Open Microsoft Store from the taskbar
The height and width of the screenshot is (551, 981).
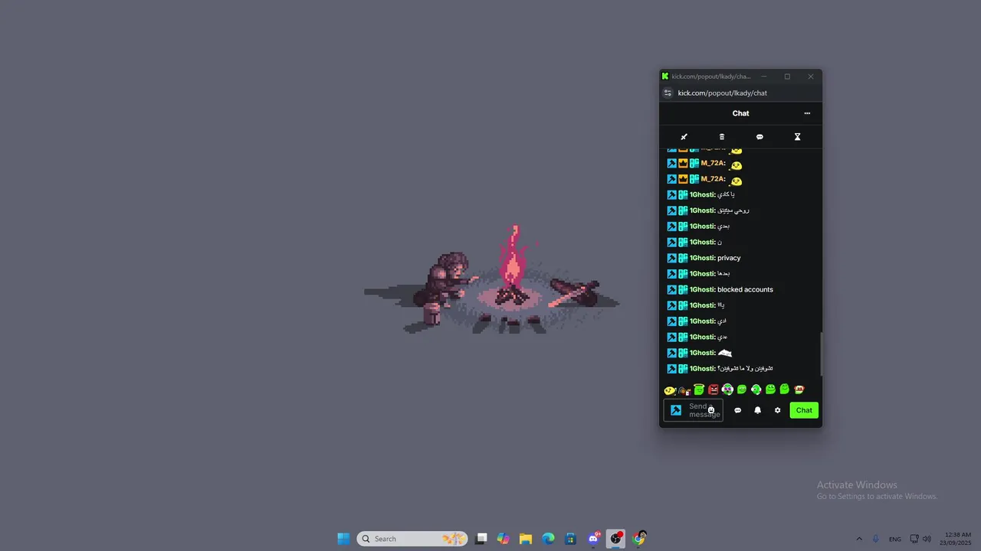point(571,539)
